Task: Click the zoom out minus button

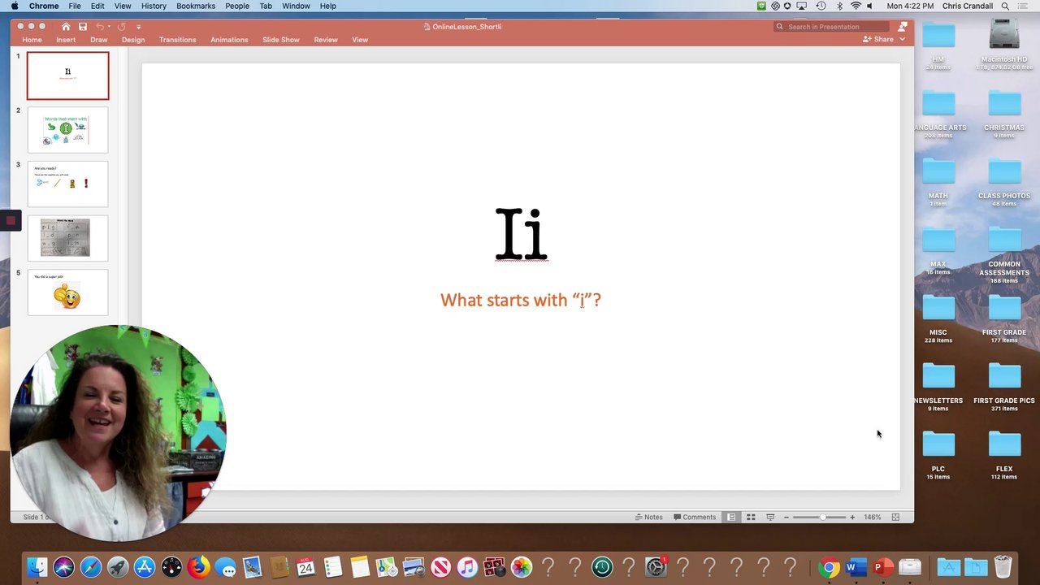Action: 786,517
